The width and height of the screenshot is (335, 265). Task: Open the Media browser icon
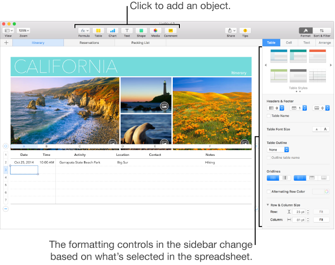[x=156, y=31]
